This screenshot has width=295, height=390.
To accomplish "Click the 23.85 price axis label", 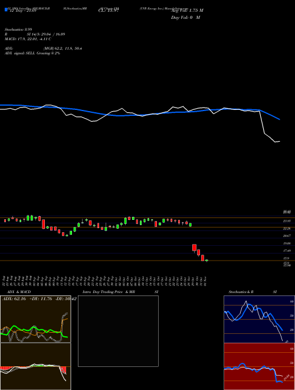I will point(287,221).
